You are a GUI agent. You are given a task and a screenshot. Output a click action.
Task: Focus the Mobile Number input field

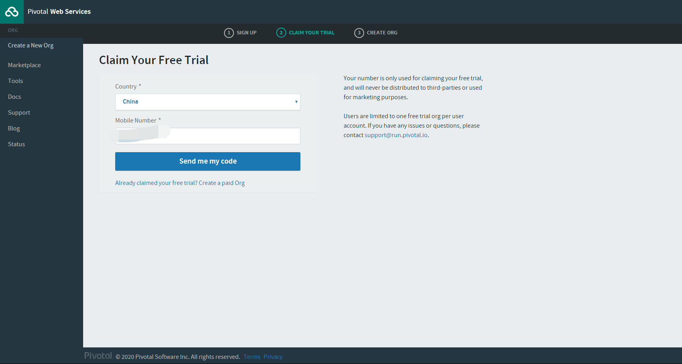pyautogui.click(x=208, y=136)
